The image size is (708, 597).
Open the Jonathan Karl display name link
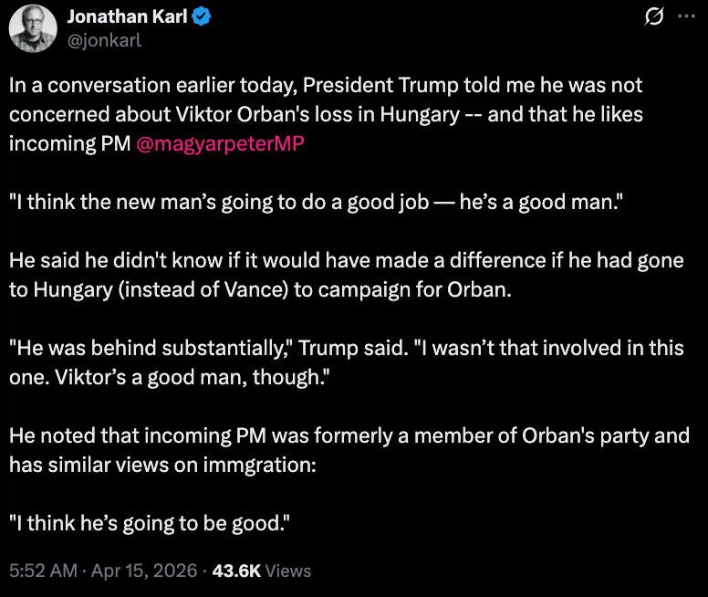coord(127,17)
